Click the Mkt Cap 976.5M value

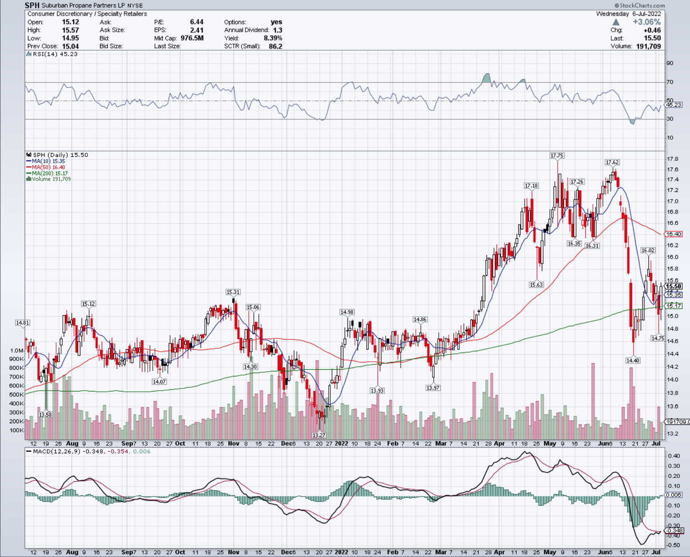click(x=192, y=38)
